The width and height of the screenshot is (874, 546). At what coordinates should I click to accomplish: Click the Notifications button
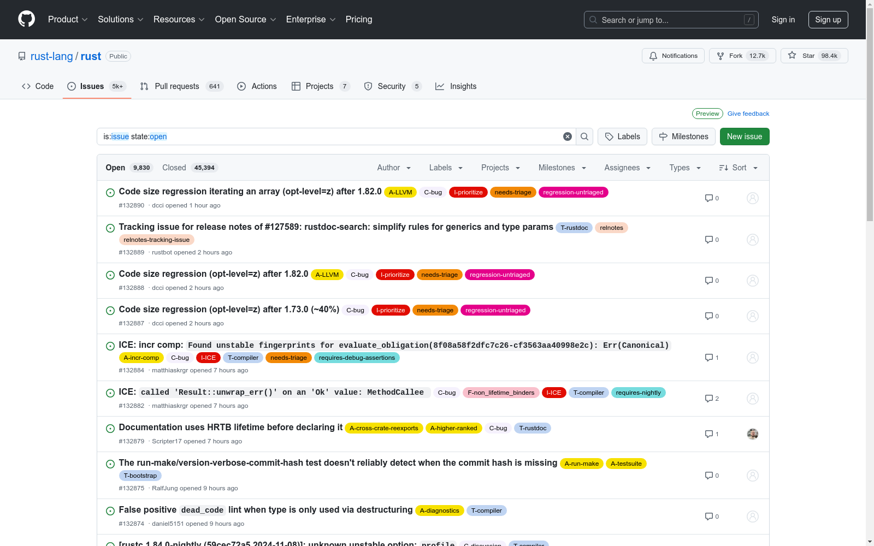pyautogui.click(x=674, y=56)
